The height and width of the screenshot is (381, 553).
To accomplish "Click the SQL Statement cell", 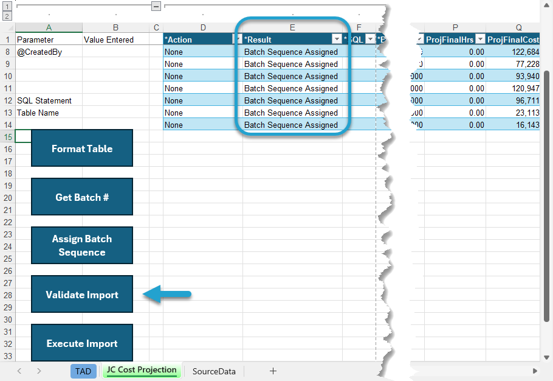I will [49, 100].
